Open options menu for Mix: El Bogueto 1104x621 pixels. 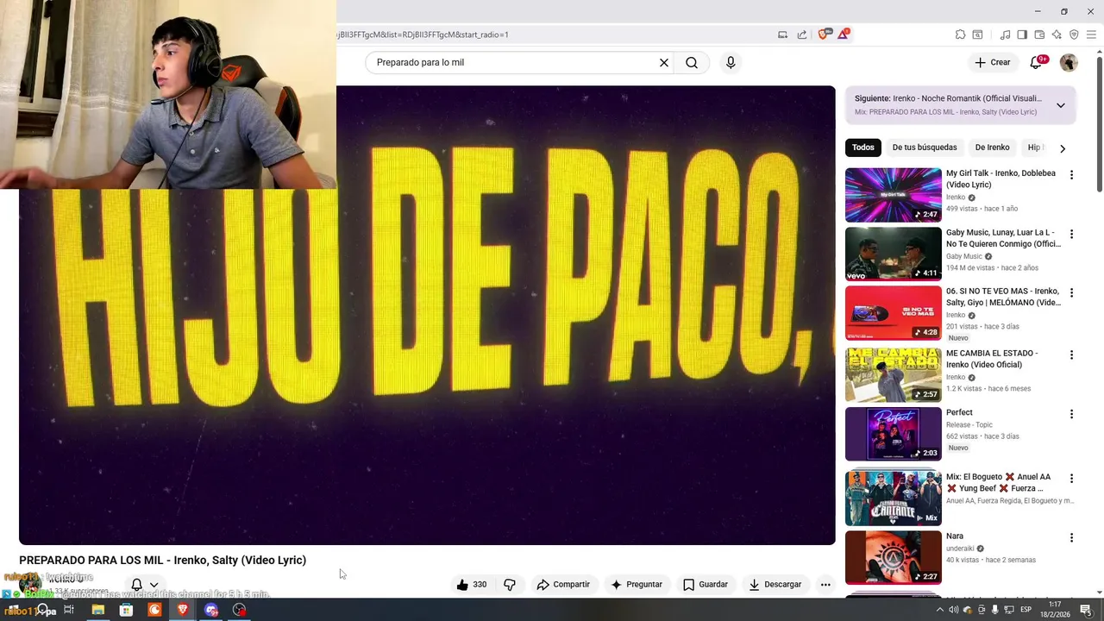(1071, 479)
